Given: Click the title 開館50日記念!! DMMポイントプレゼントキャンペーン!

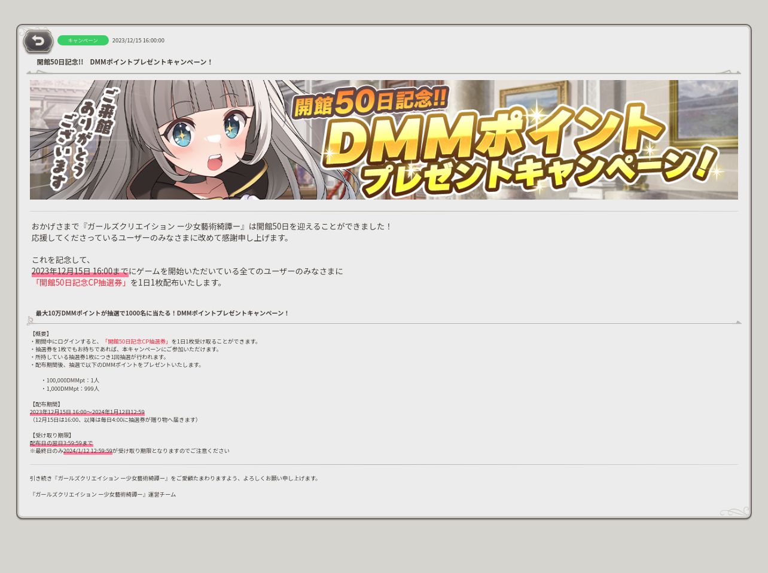Looking at the screenshot, I should click(124, 62).
